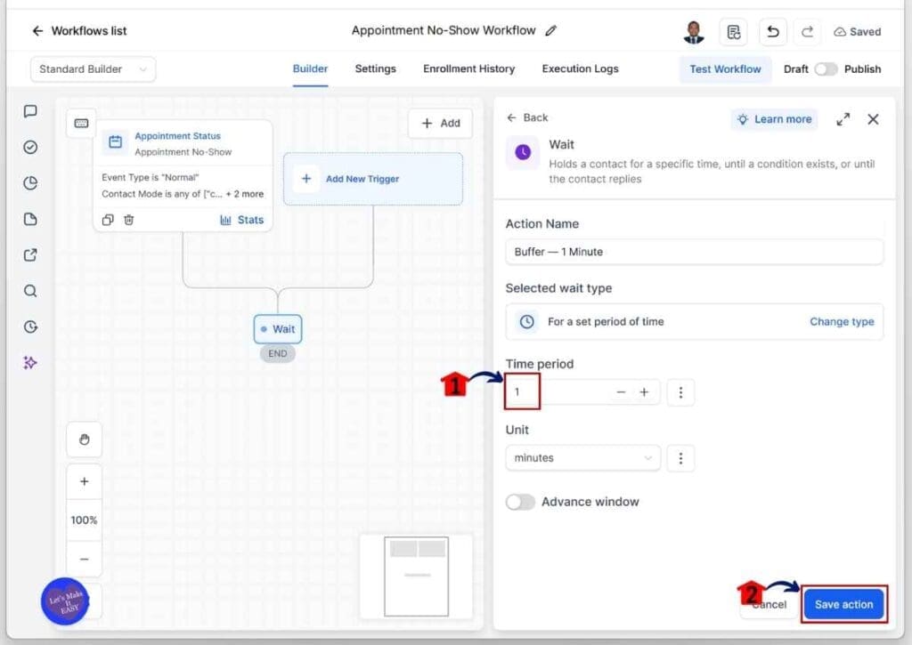
Task: Enable the Advance window toggle
Action: pos(520,502)
